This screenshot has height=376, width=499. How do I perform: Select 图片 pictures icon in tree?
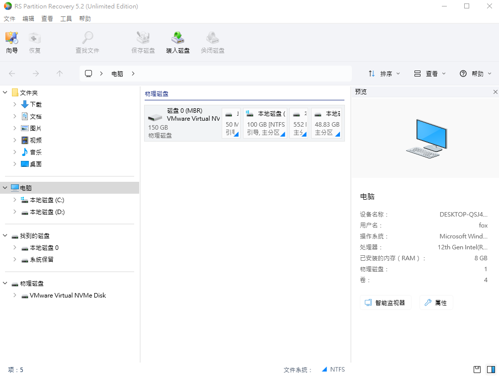coord(24,128)
